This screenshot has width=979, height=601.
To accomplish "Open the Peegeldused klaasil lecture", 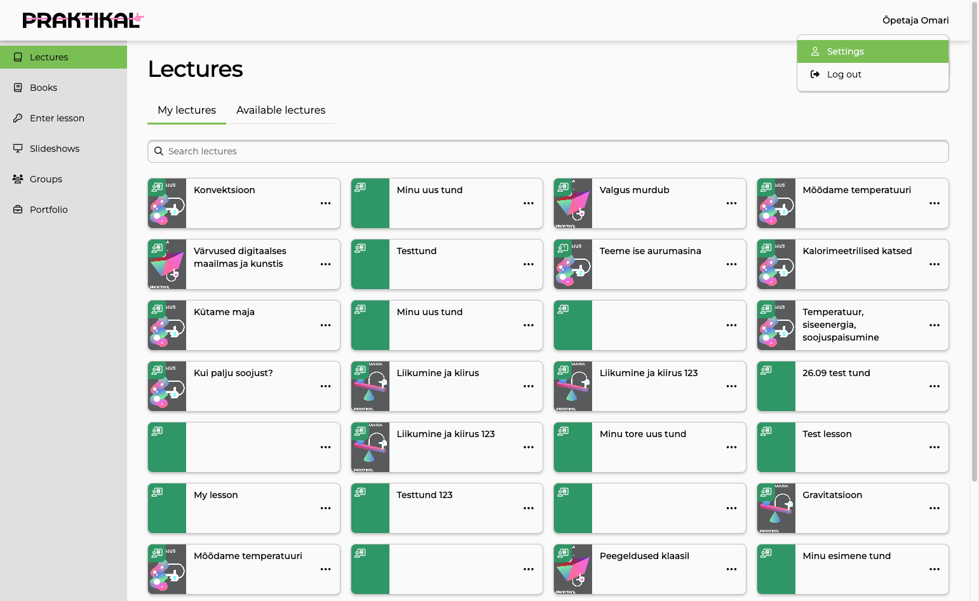I will [x=650, y=569].
